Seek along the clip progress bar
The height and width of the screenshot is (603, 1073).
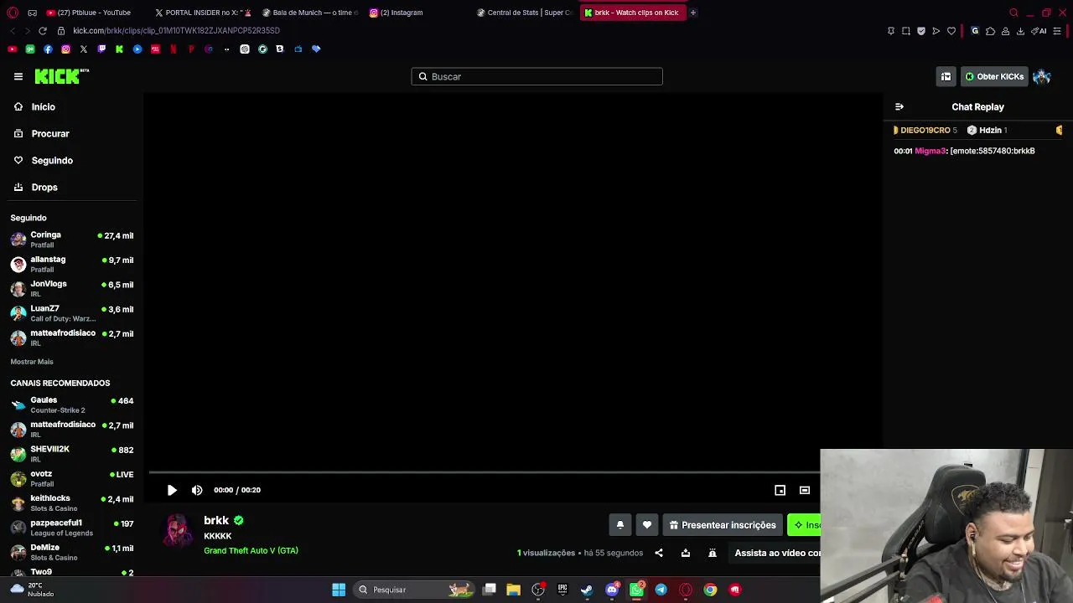(485, 473)
